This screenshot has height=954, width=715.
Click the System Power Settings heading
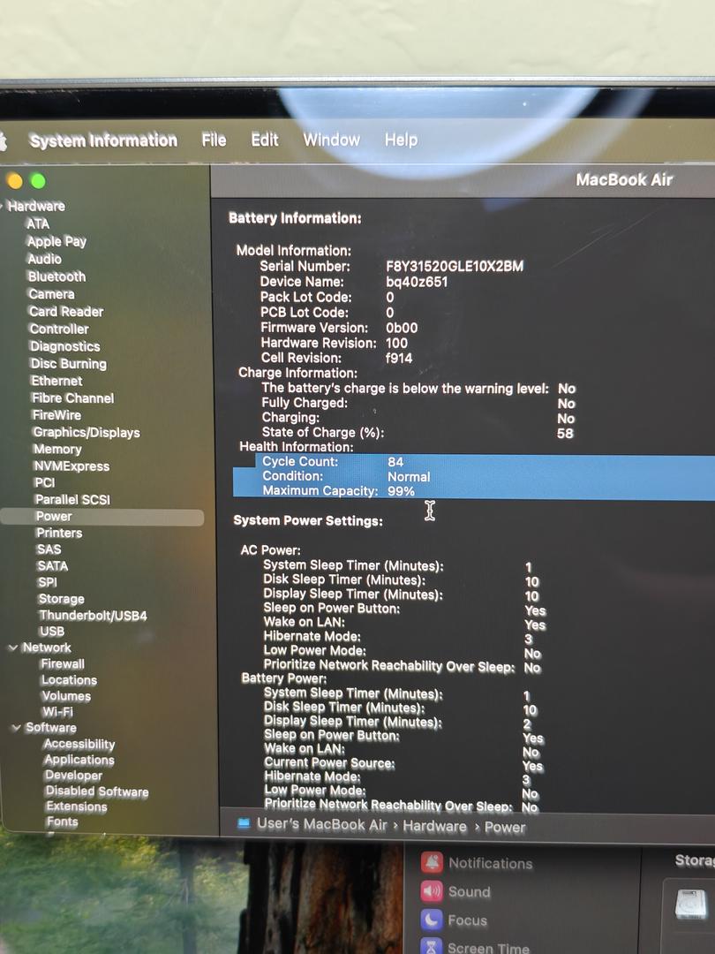308,521
